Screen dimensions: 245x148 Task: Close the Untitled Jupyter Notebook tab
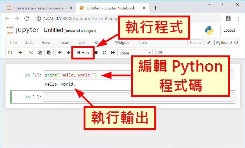pyautogui.click(x=144, y=8)
